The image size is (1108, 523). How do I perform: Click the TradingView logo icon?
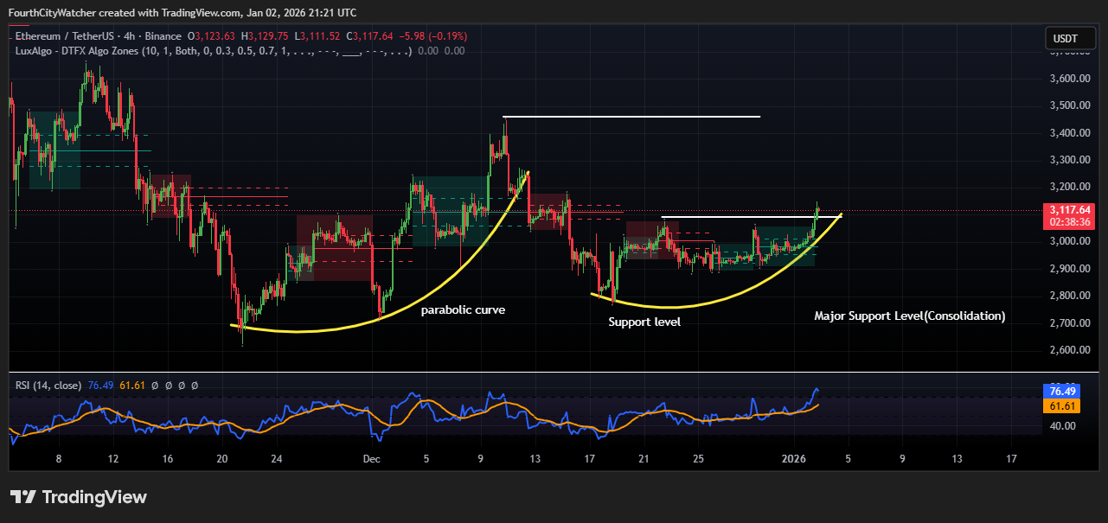tap(22, 497)
